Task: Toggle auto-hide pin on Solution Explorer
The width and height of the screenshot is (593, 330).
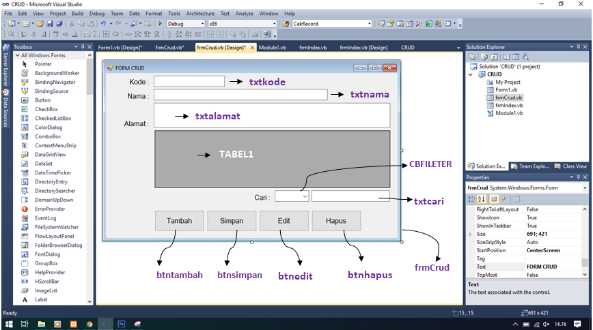Action: coord(578,47)
